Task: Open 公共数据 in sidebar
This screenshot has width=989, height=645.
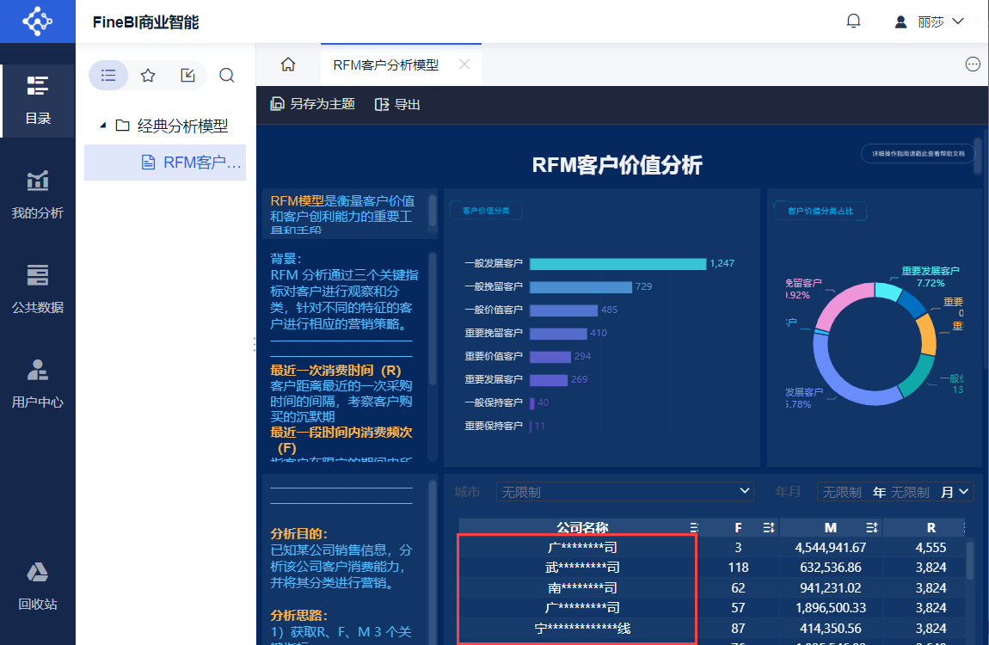Action: click(x=38, y=290)
